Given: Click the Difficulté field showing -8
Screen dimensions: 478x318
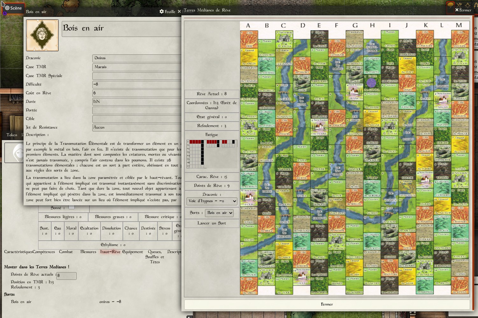Looking at the screenshot, I should (137, 84).
